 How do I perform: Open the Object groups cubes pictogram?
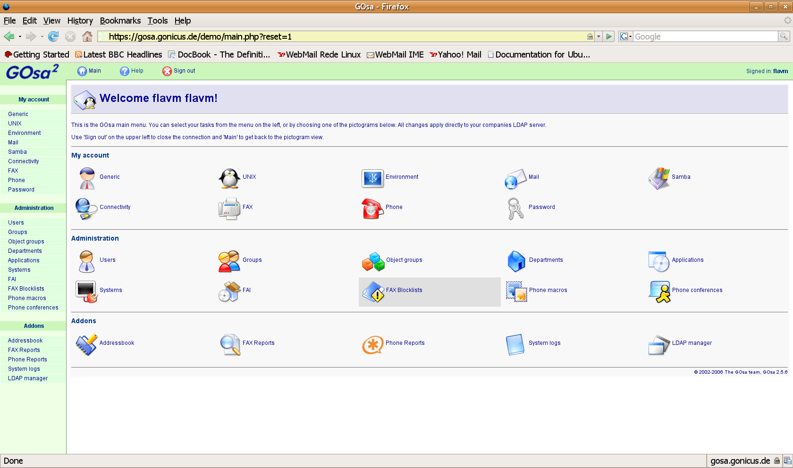tap(373, 261)
